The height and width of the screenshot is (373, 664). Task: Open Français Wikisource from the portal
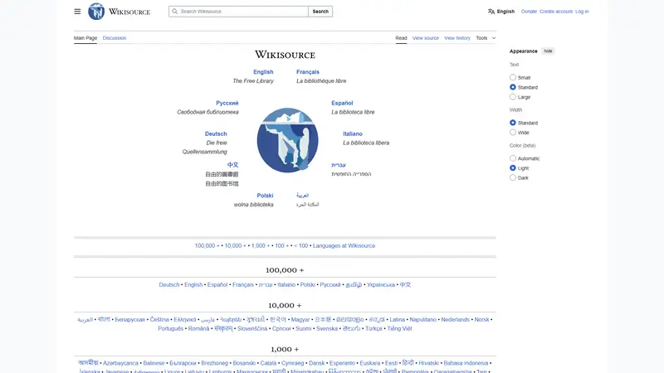coord(308,72)
